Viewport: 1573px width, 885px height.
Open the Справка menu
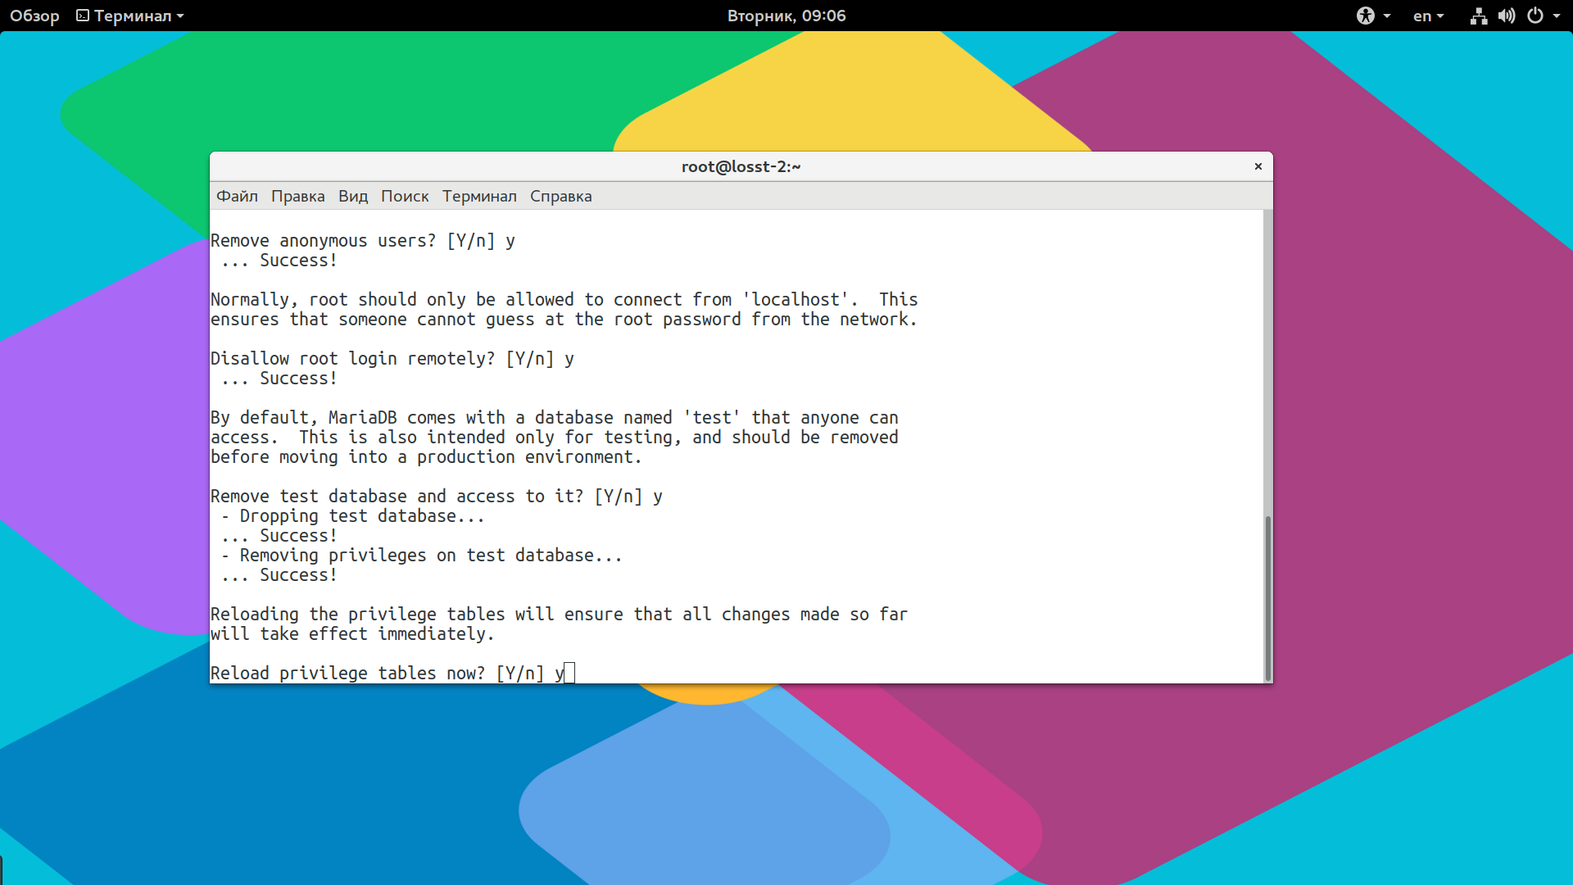(560, 196)
